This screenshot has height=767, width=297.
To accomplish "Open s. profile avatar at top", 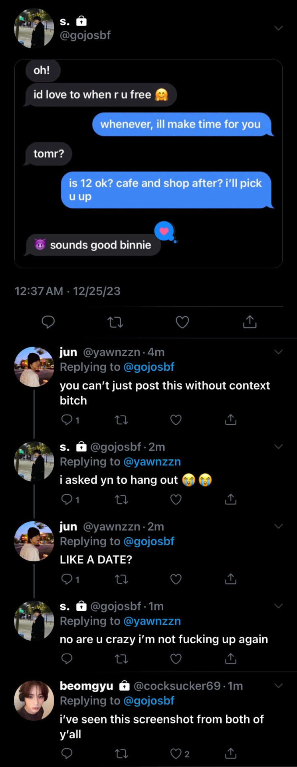I will (34, 28).
